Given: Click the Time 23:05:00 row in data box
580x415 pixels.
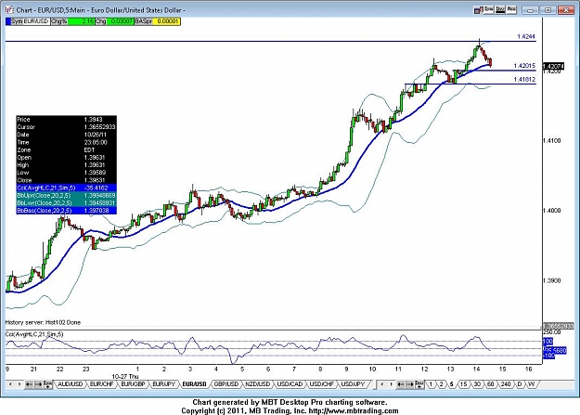Looking at the screenshot, I should [x=66, y=142].
